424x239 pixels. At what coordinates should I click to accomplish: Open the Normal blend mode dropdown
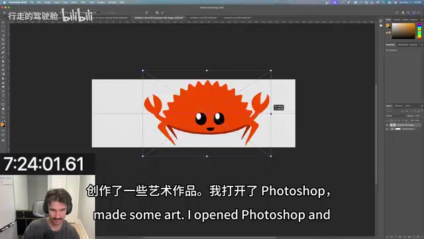pos(396,116)
